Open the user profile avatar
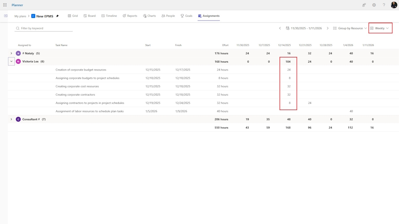Image resolution: width=399 pixels, height=224 pixels. [x=394, y=5]
